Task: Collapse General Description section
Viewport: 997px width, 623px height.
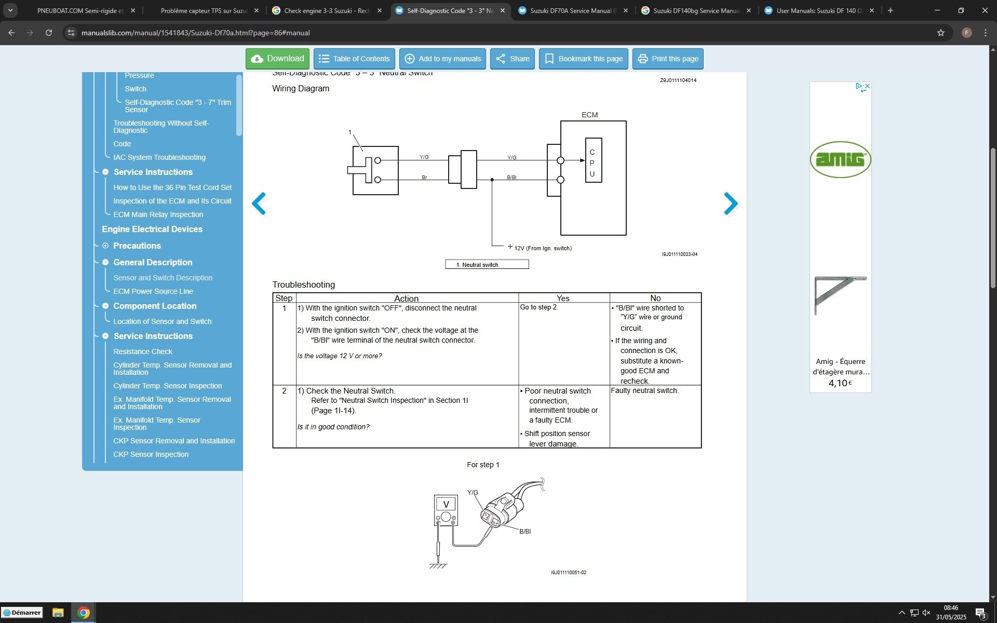Action: [105, 262]
